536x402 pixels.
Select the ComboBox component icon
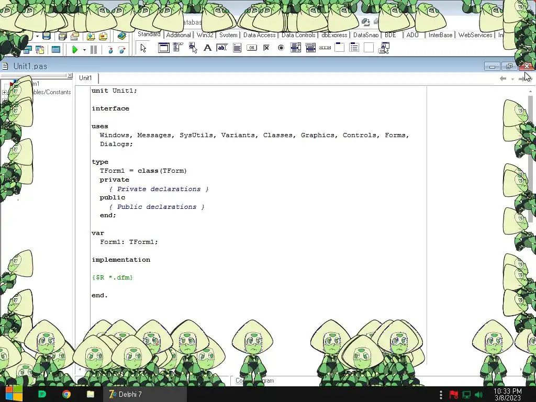310,48
